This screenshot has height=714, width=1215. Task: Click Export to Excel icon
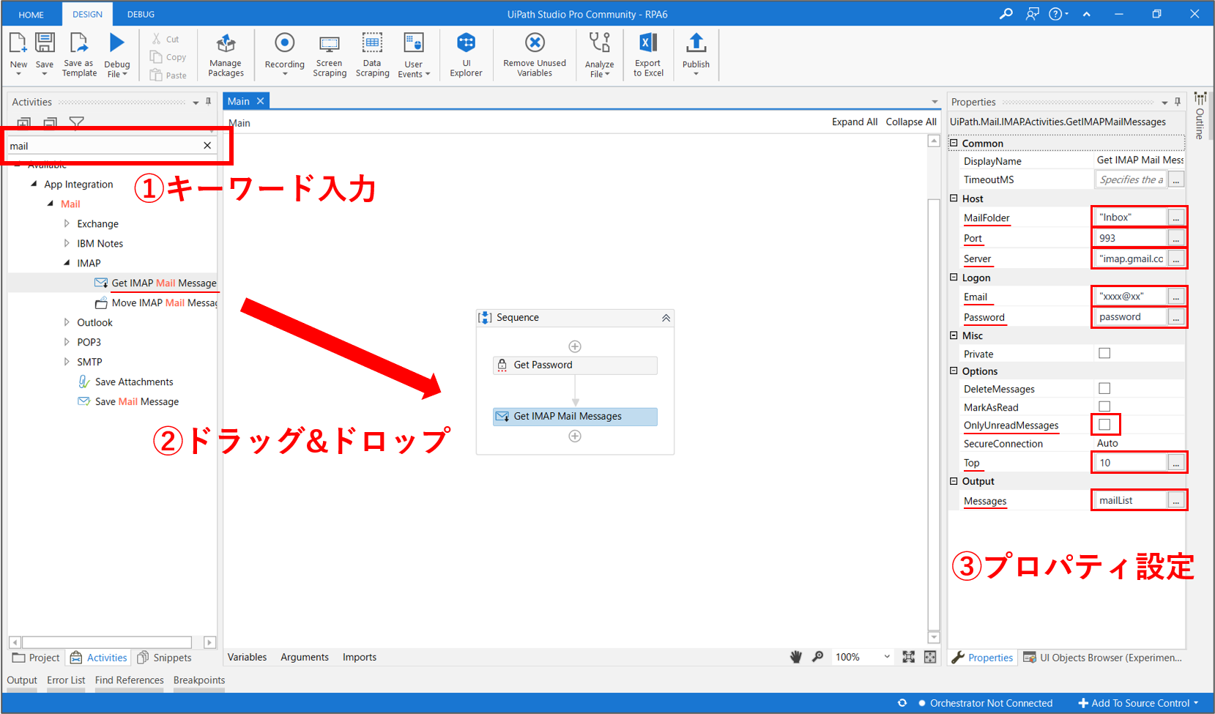[648, 53]
